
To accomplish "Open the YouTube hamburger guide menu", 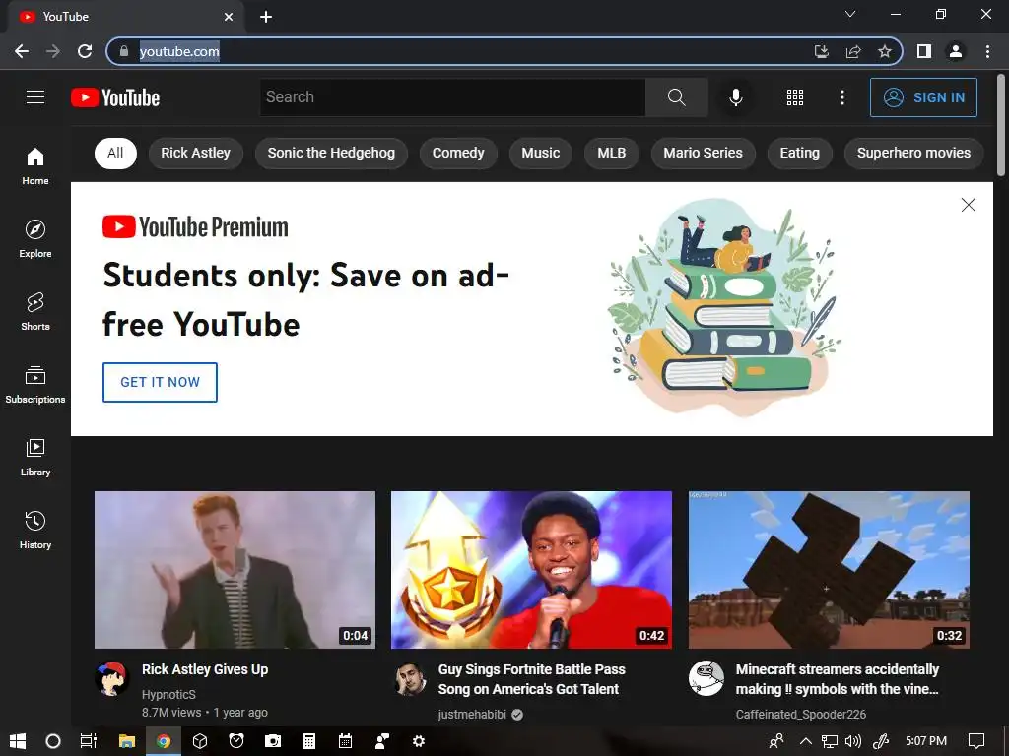I will point(35,97).
